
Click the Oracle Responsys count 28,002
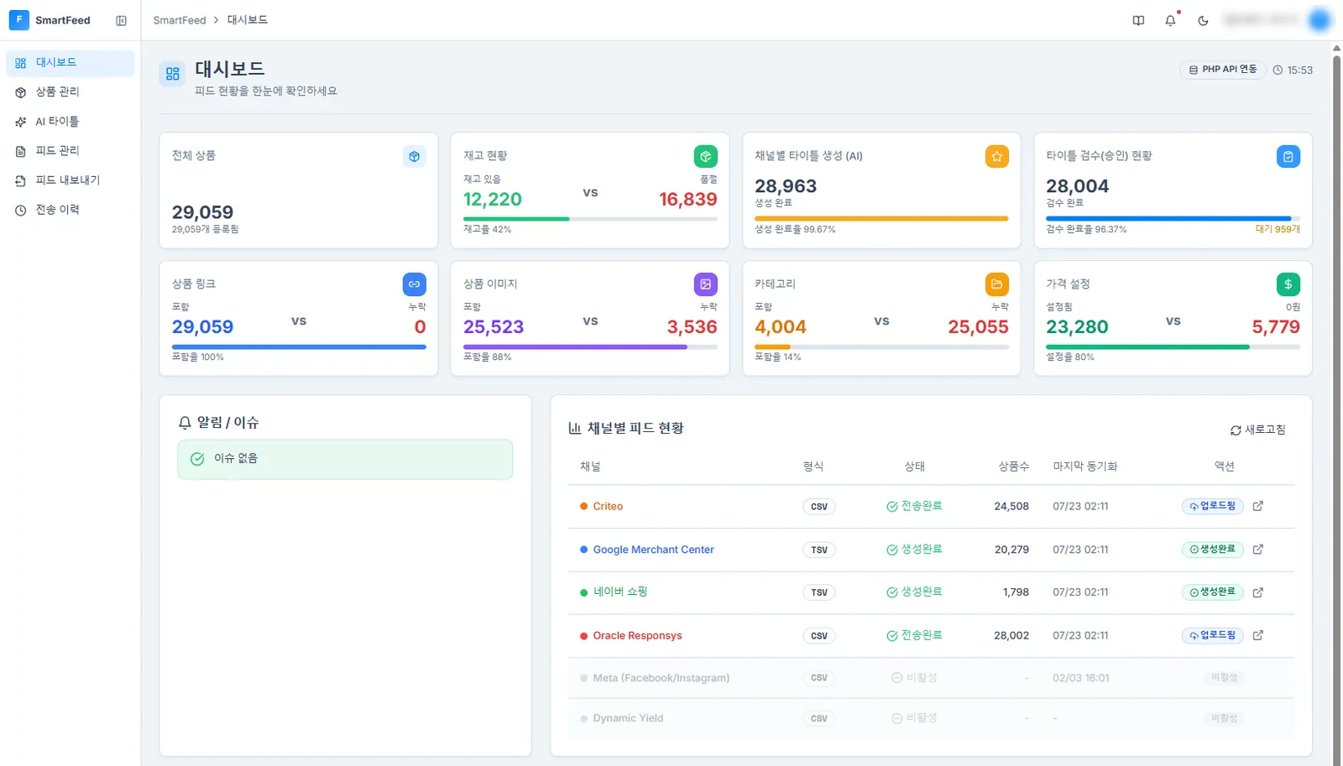pos(1011,636)
